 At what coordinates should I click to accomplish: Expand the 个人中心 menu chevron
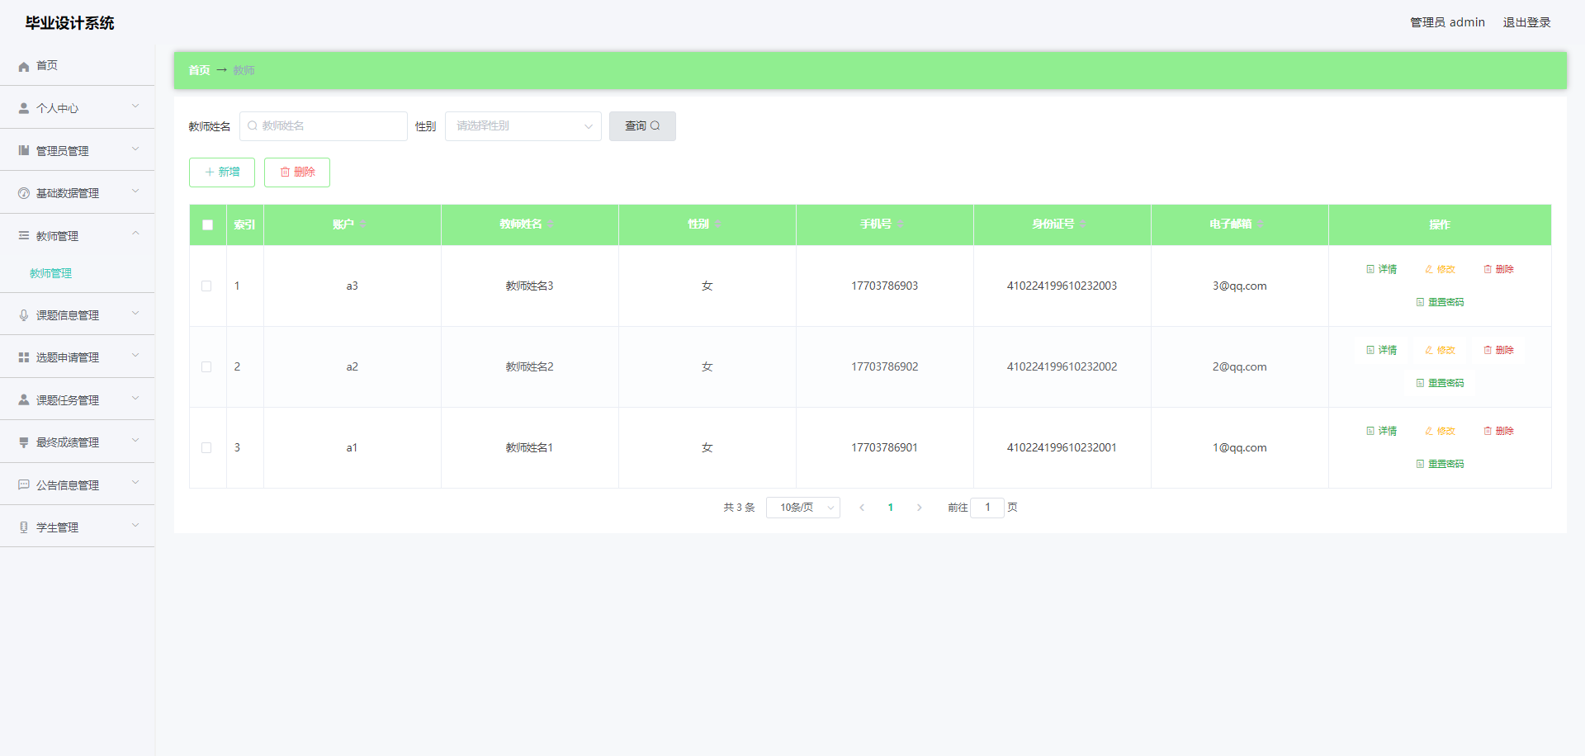pos(135,106)
